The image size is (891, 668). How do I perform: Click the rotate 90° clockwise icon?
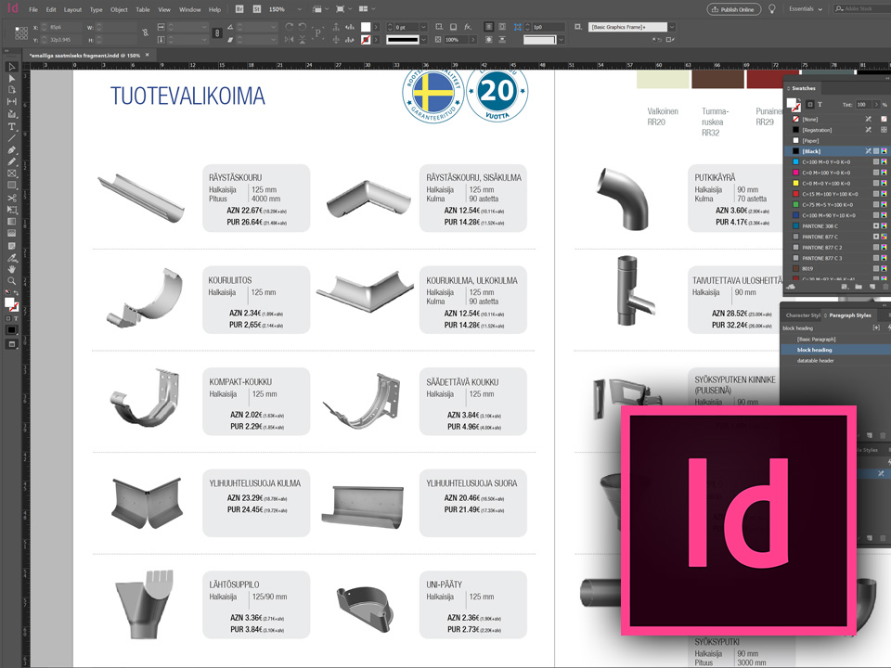click(290, 27)
